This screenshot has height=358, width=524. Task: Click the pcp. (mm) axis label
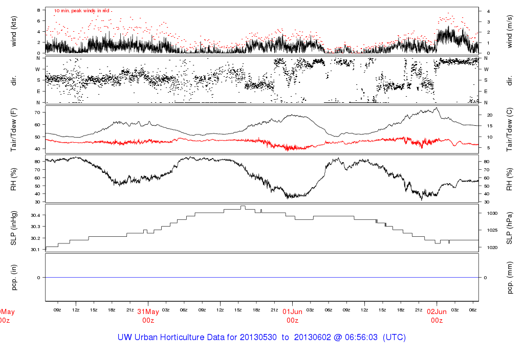tap(509, 278)
